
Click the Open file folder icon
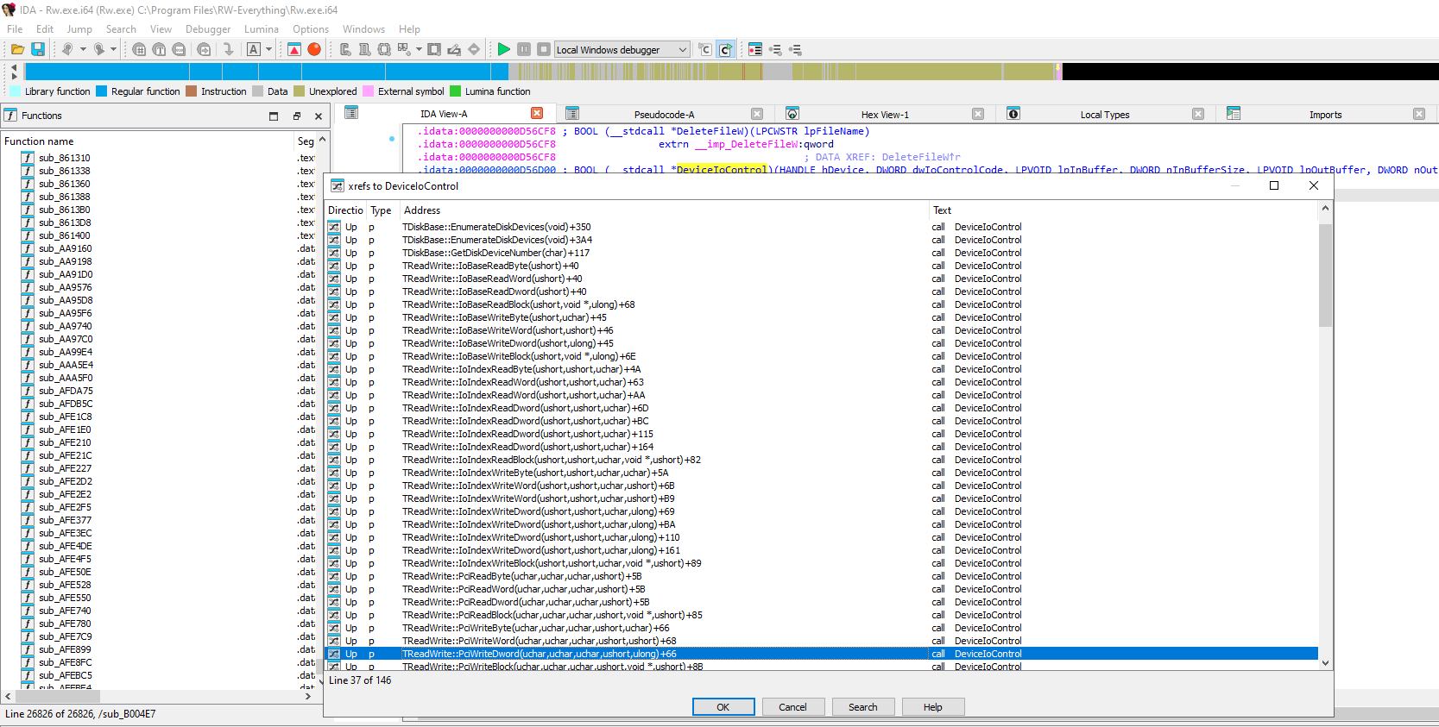17,50
